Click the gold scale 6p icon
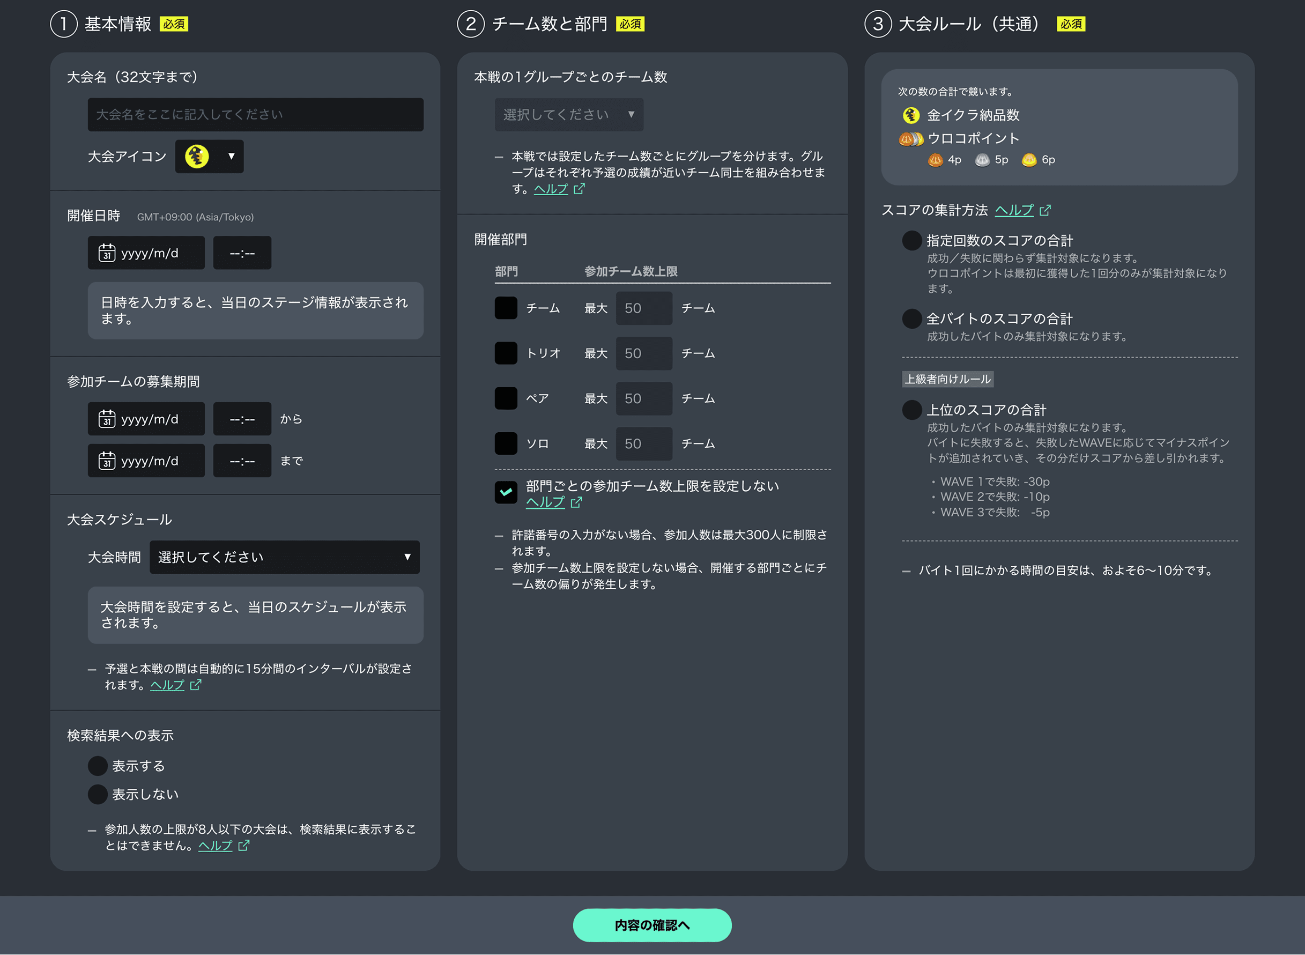This screenshot has width=1305, height=955. [x=1029, y=160]
